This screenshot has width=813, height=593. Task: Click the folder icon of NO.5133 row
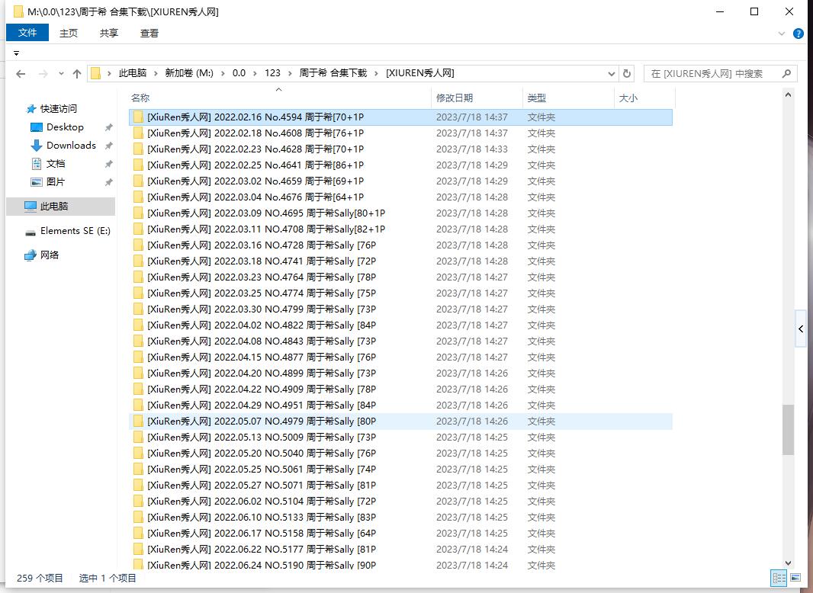click(138, 518)
